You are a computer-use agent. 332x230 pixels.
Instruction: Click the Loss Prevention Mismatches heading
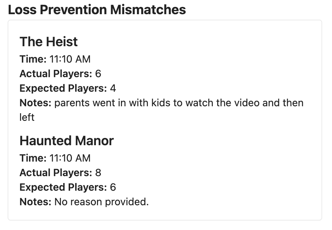97,10
